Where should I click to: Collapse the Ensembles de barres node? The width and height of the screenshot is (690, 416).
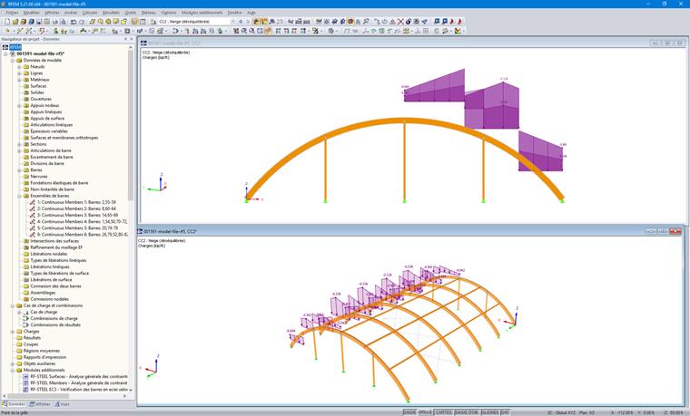(x=19, y=196)
